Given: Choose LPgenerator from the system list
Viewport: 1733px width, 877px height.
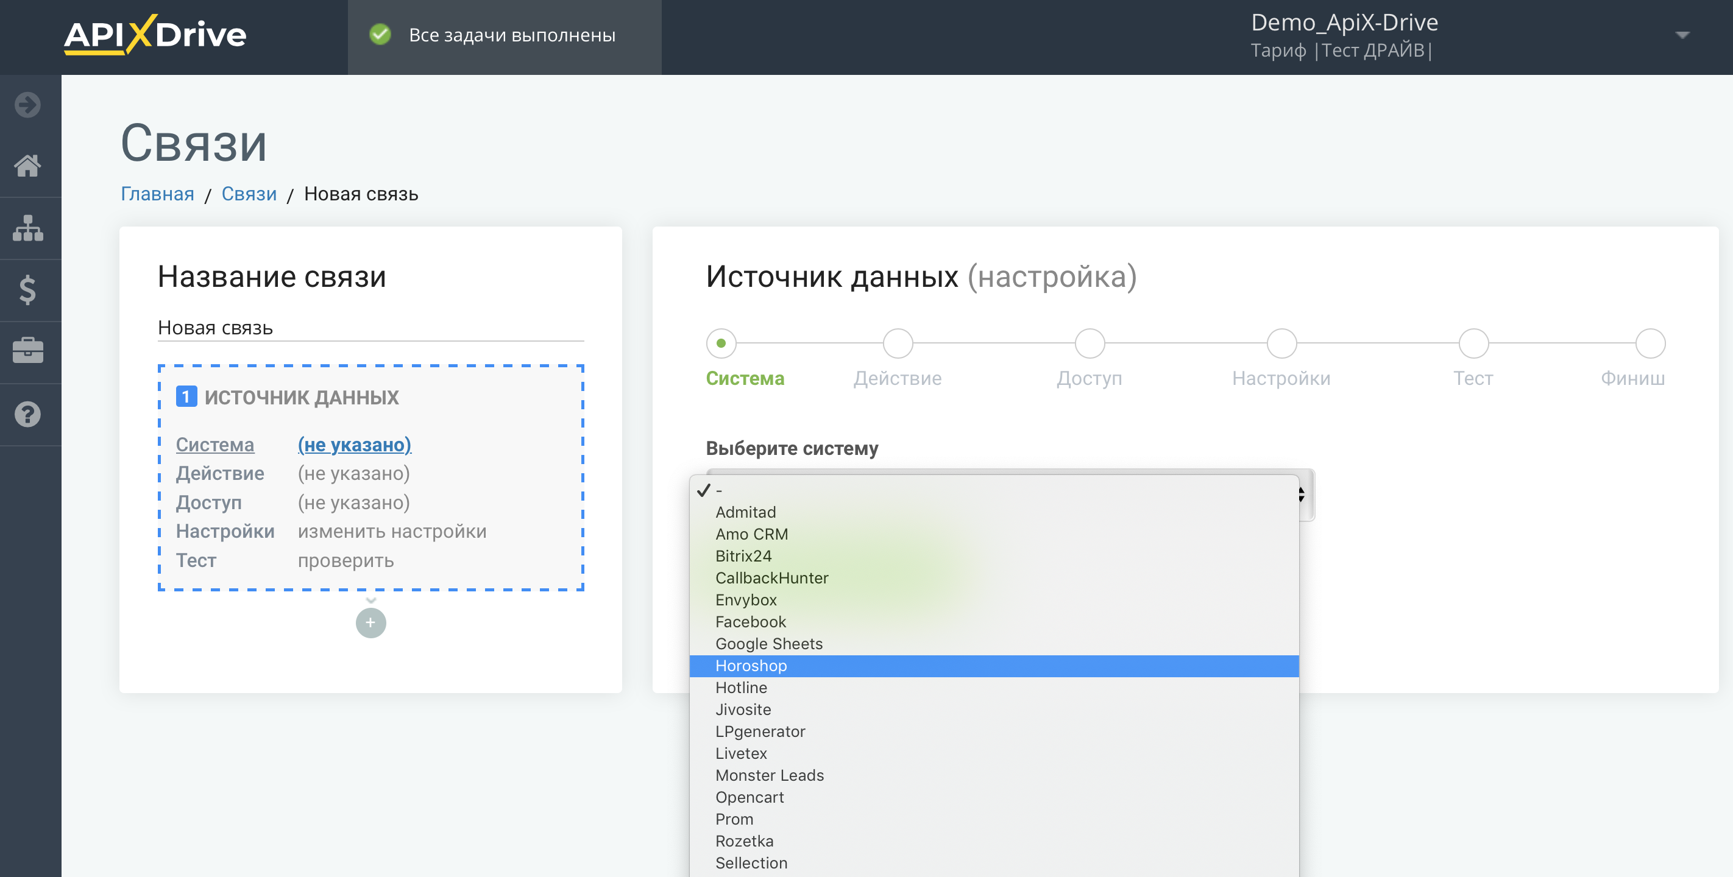Looking at the screenshot, I should (994, 731).
